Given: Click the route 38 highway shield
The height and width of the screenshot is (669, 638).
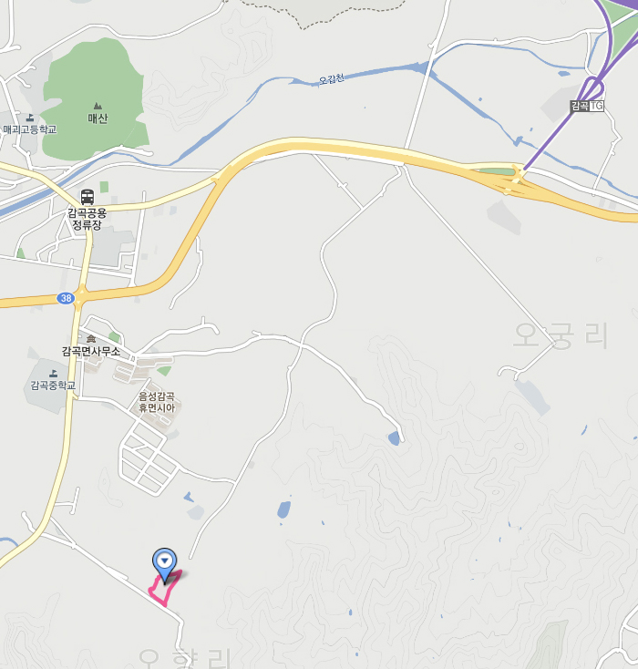Looking at the screenshot, I should 66,298.
